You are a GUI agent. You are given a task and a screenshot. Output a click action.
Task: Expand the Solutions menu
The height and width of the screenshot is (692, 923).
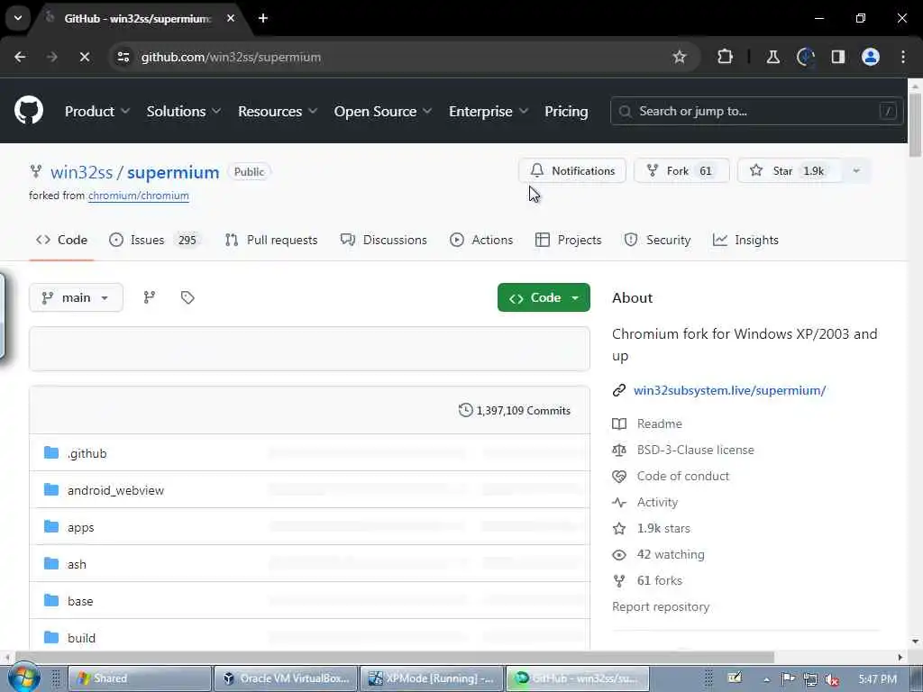184,111
